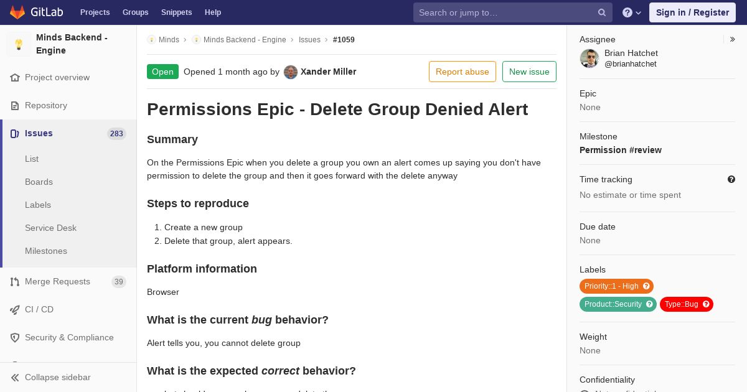This screenshot has width=747, height=392.
Task: Click the collapse sidebar double-chevron icon
Action: click(x=15, y=378)
